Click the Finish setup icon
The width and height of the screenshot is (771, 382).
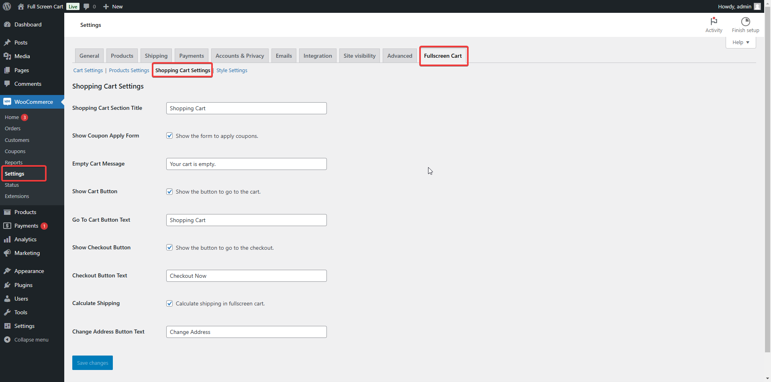pos(745,21)
